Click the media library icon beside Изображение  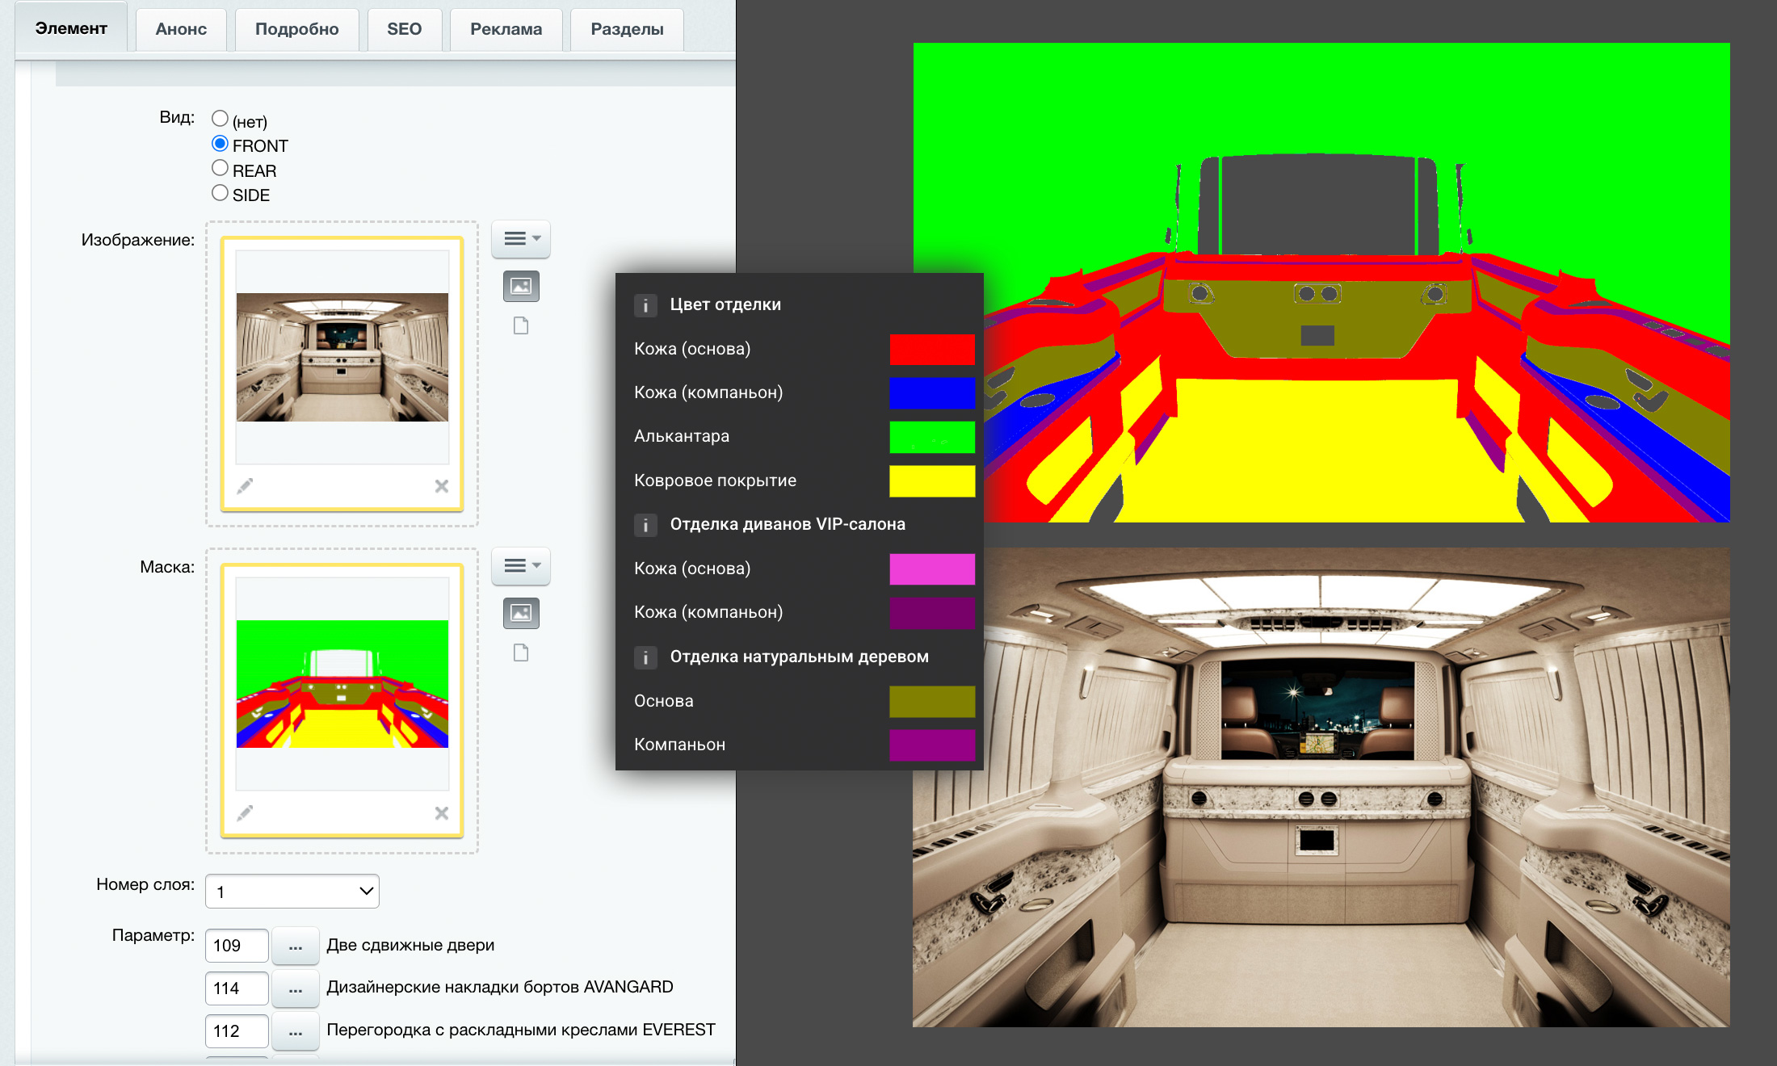(x=521, y=286)
